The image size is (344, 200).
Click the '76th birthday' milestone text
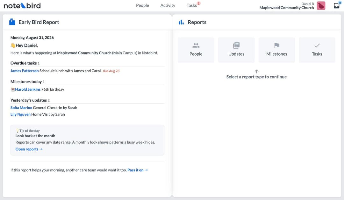(x=53, y=89)
